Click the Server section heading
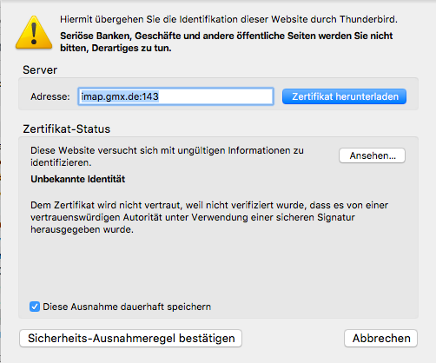The image size is (436, 363). click(40, 70)
